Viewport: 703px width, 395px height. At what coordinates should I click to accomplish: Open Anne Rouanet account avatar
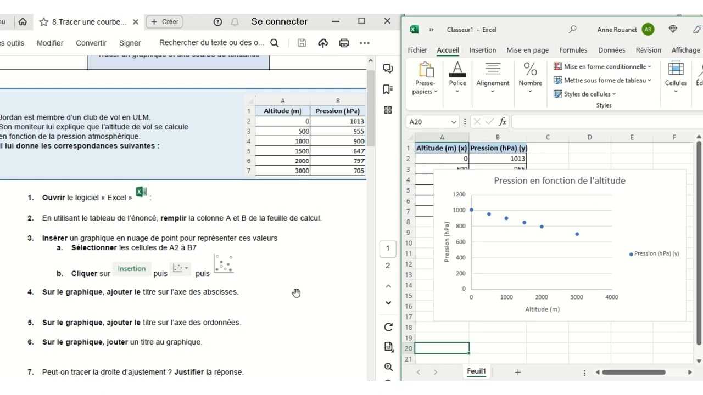(648, 30)
